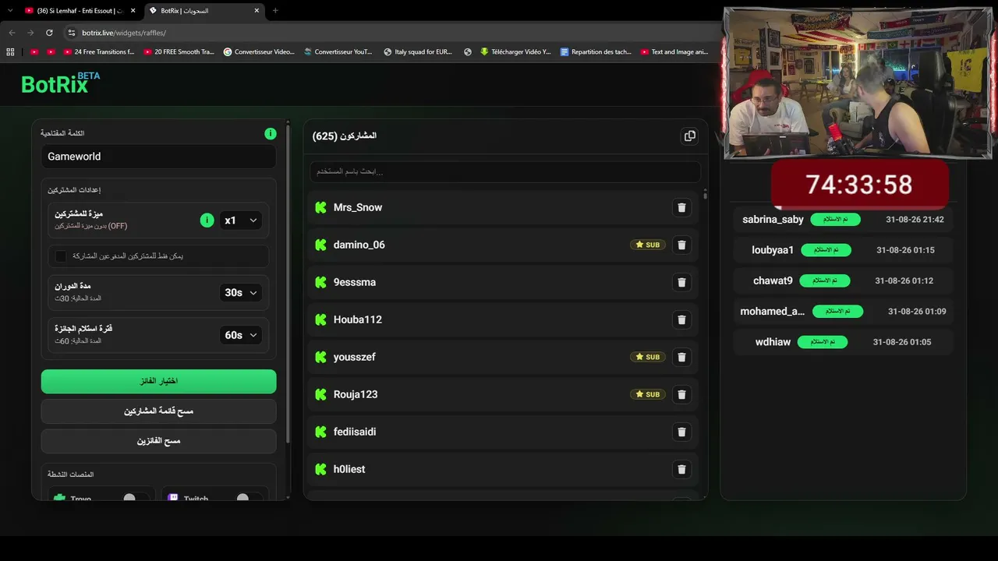Click the SUB badge on damino_06's row
Image resolution: width=998 pixels, height=561 pixels.
[648, 245]
